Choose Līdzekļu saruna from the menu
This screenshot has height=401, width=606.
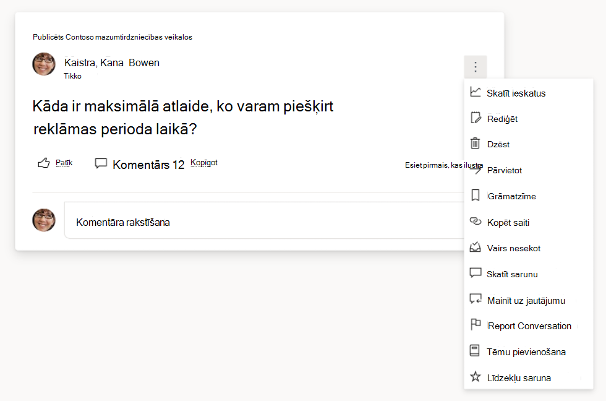[528, 377]
